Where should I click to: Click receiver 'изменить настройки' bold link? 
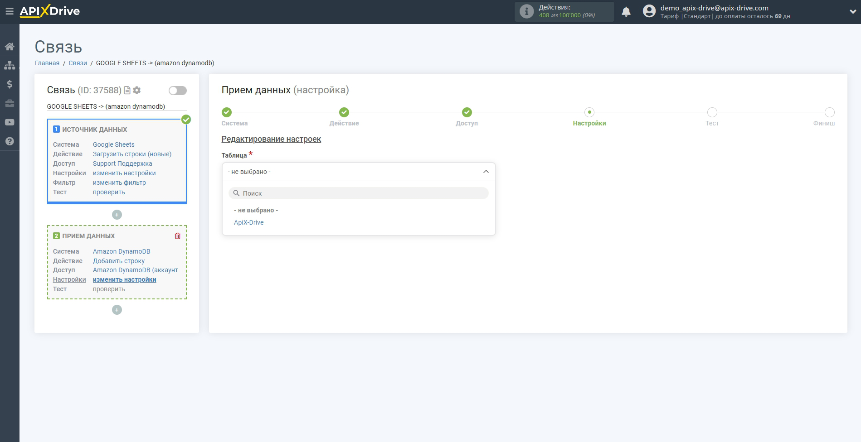point(125,279)
